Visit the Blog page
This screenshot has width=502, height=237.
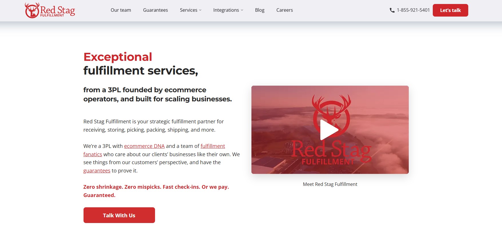260,10
